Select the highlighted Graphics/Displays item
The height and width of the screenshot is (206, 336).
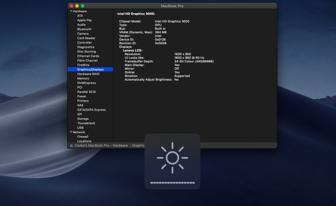[90, 69]
